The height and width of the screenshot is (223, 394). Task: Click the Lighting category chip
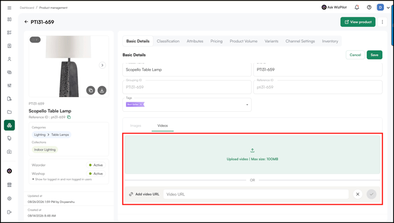40,135
